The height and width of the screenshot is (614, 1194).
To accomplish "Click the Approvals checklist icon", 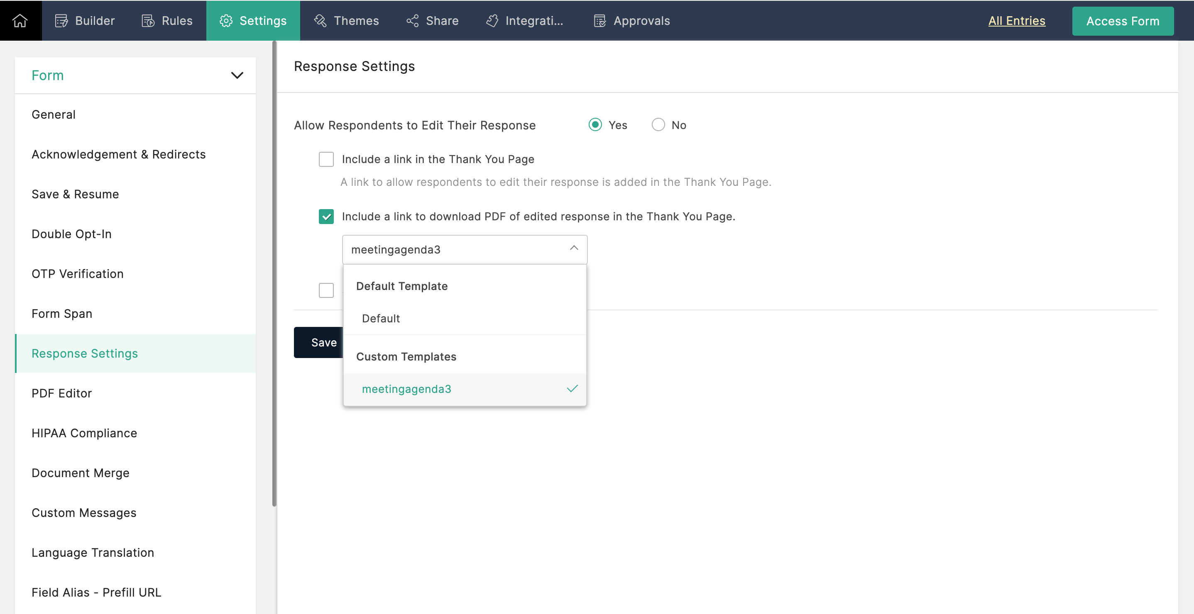I will (x=600, y=21).
